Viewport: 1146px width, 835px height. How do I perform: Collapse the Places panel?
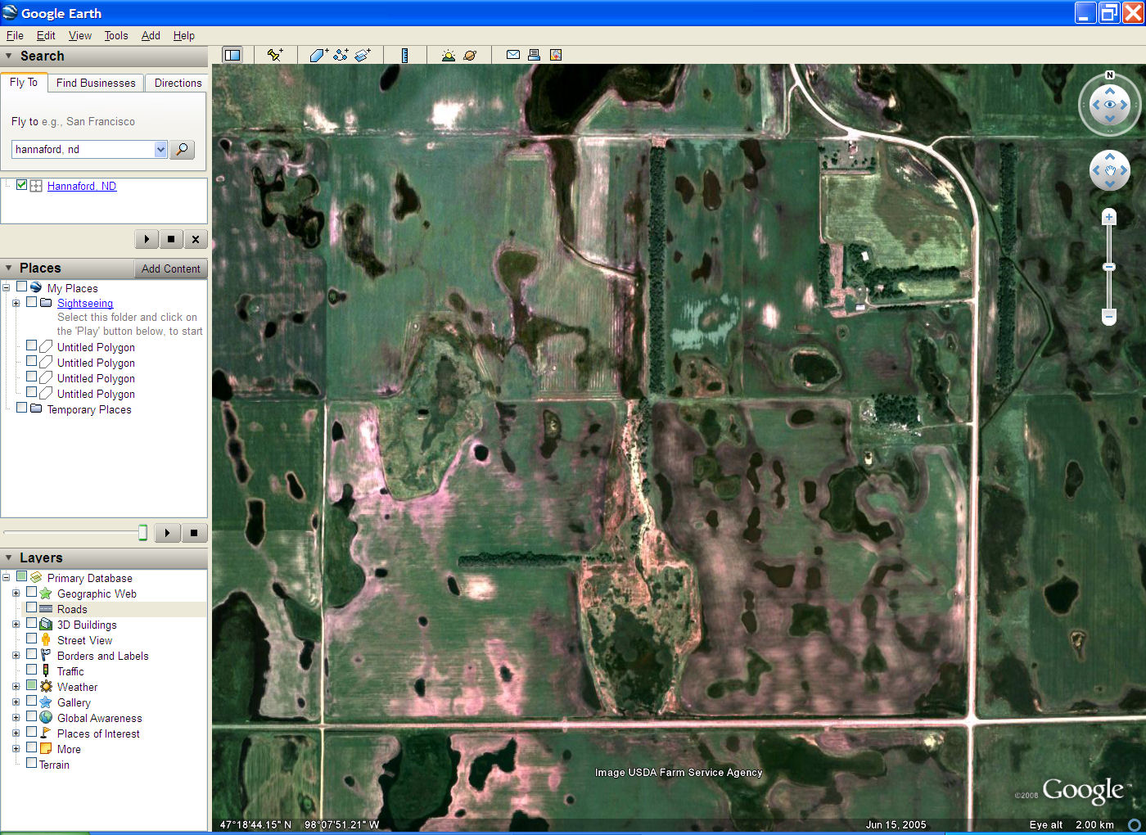point(9,269)
